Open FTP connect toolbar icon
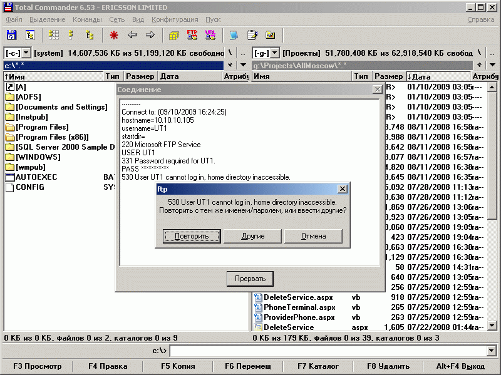501x375 pixels. coord(192,35)
